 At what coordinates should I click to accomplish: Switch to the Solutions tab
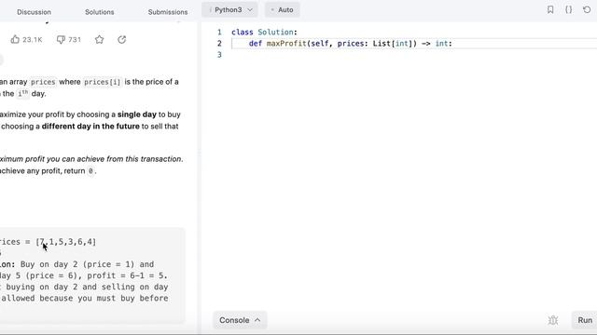(x=100, y=12)
